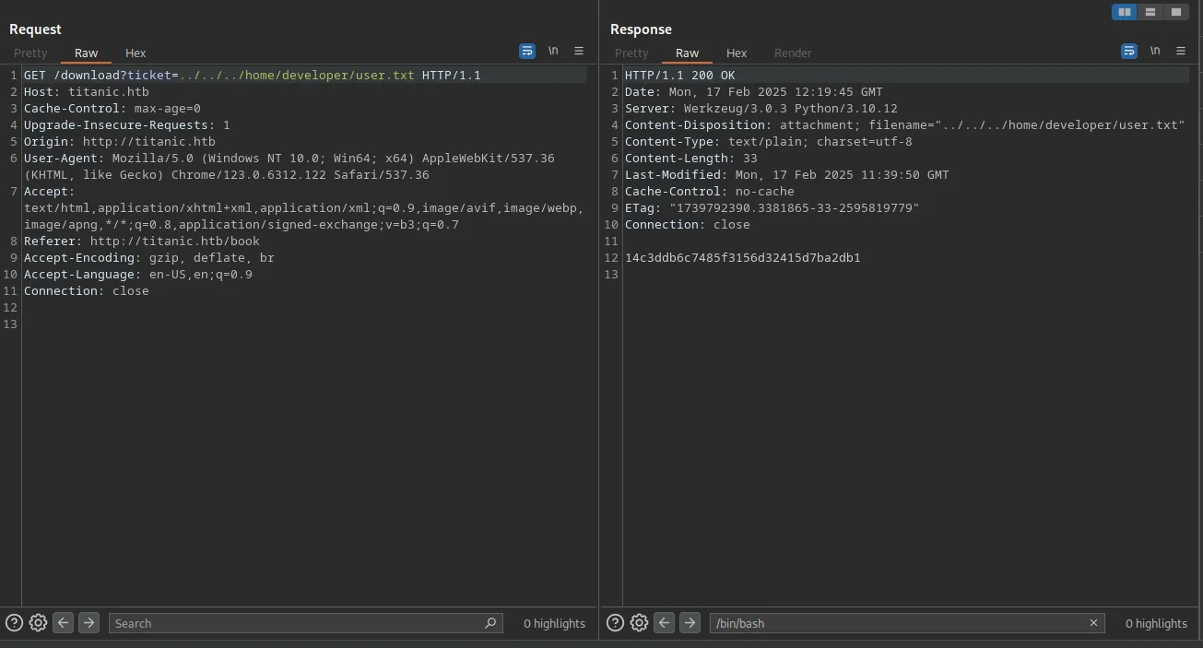The image size is (1203, 648).
Task: Click the Request panel "0 highlights" label
Action: tap(554, 624)
